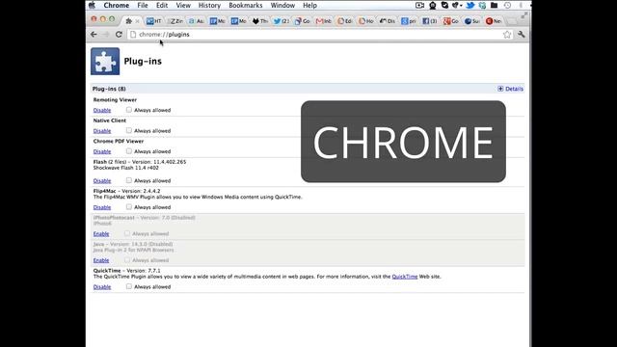Viewport: 617px width, 347px height.
Task: Check Always allowed for Flash
Action: pyautogui.click(x=128, y=180)
